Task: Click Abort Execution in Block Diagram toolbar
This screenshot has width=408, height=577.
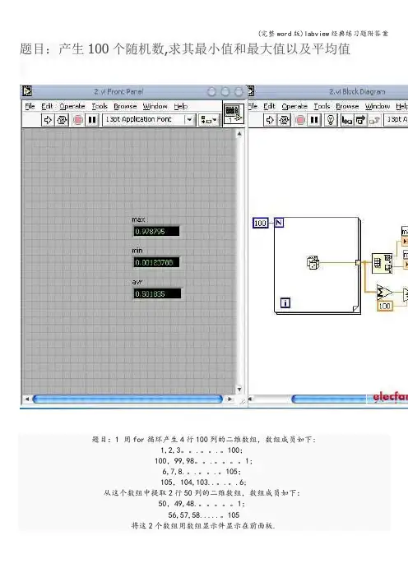Action: (x=300, y=120)
